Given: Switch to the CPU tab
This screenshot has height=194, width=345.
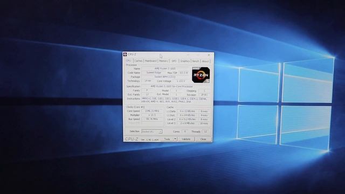Looking at the screenshot, I should (128, 61).
